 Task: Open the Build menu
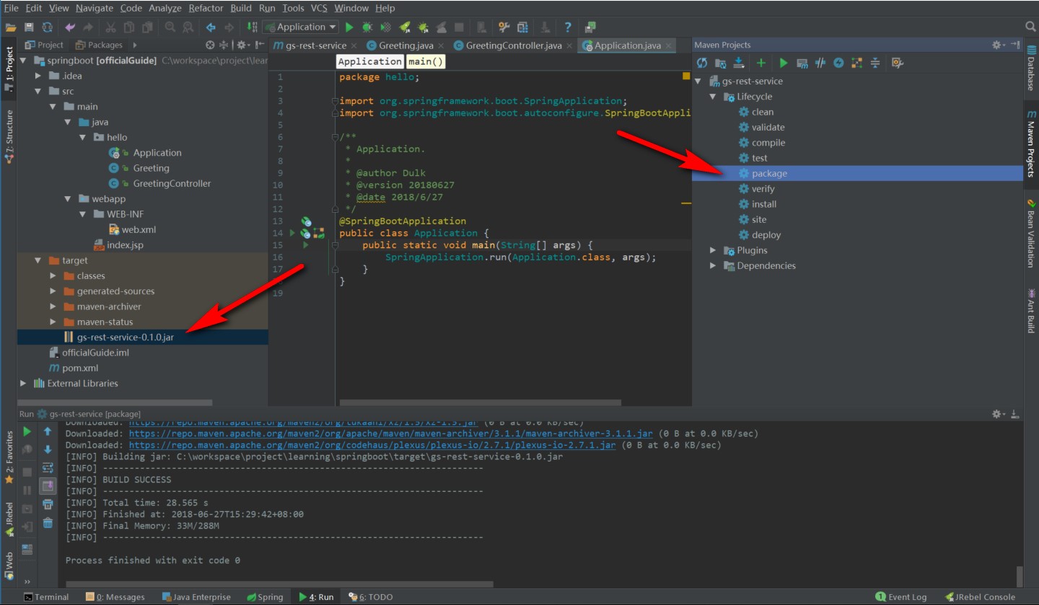241,8
